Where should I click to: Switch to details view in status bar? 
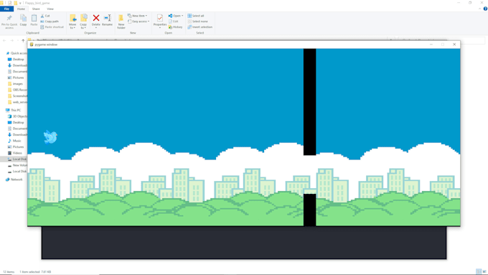[479, 271]
